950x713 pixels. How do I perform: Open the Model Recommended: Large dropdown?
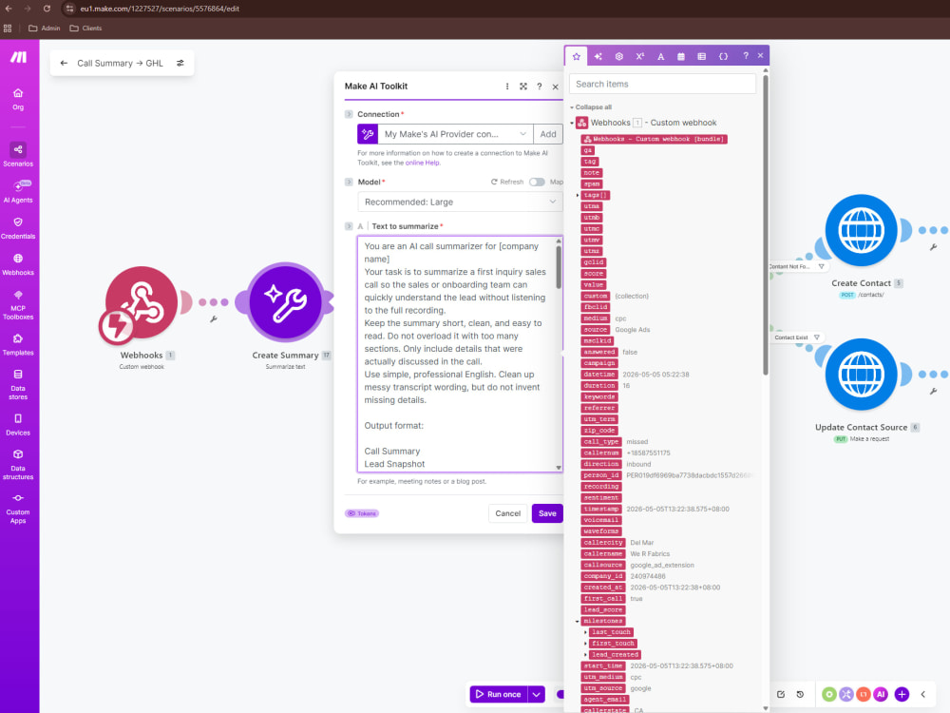[x=460, y=202]
